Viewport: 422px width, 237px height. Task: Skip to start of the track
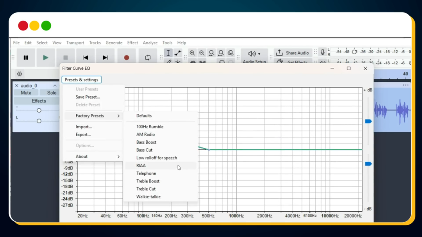coord(85,58)
